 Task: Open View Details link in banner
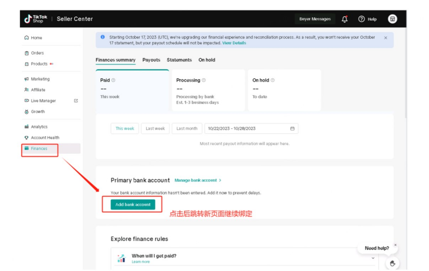pyautogui.click(x=234, y=43)
